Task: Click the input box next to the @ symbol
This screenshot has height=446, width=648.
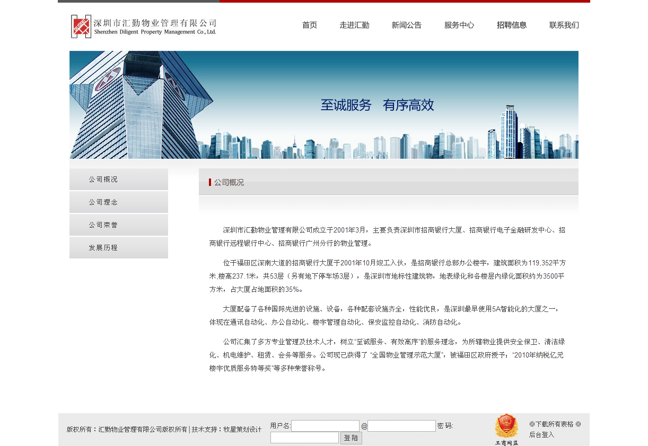Action: (401, 425)
